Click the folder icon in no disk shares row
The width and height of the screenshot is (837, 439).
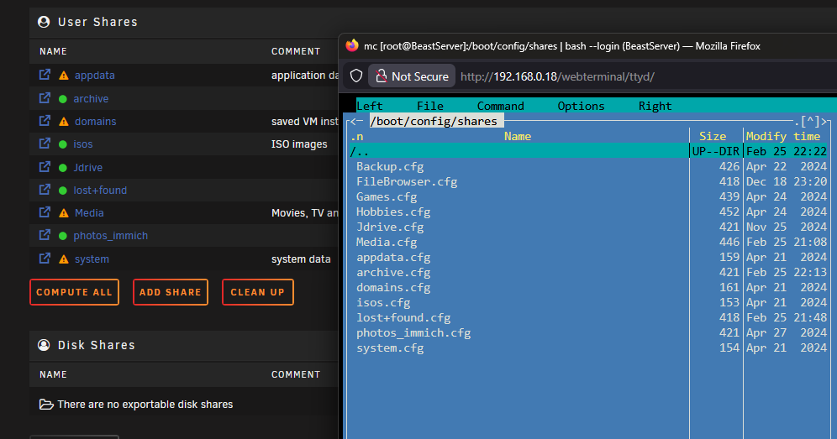[46, 405]
